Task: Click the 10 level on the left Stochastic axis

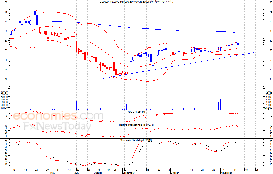Action: pos(6,164)
